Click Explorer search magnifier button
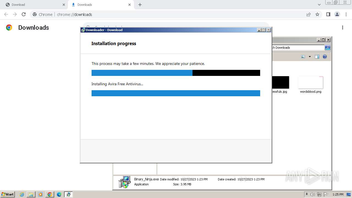The image size is (352, 198). 328,48
